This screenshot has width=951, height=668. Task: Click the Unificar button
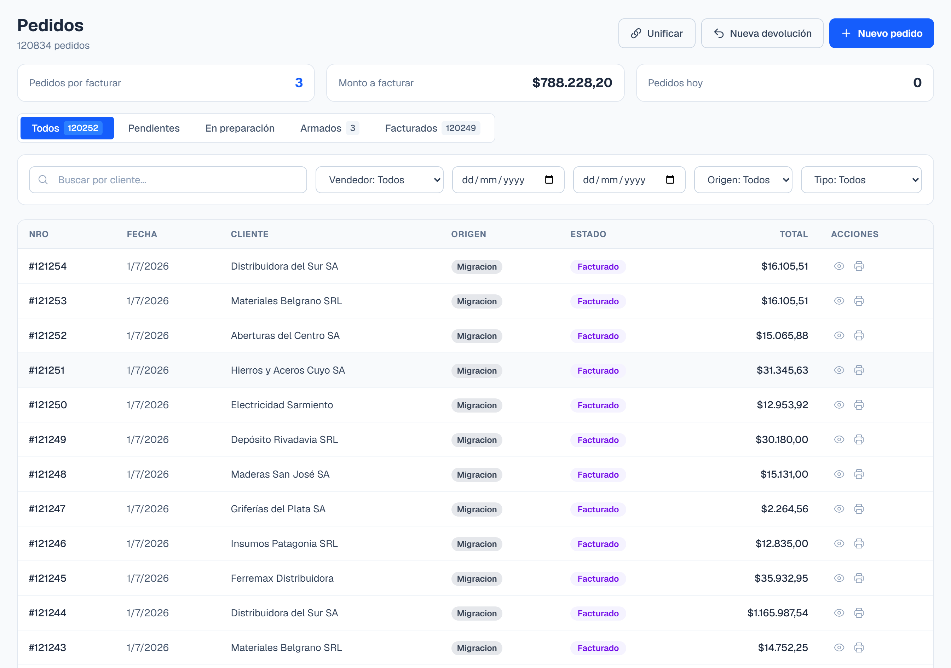[x=657, y=34]
